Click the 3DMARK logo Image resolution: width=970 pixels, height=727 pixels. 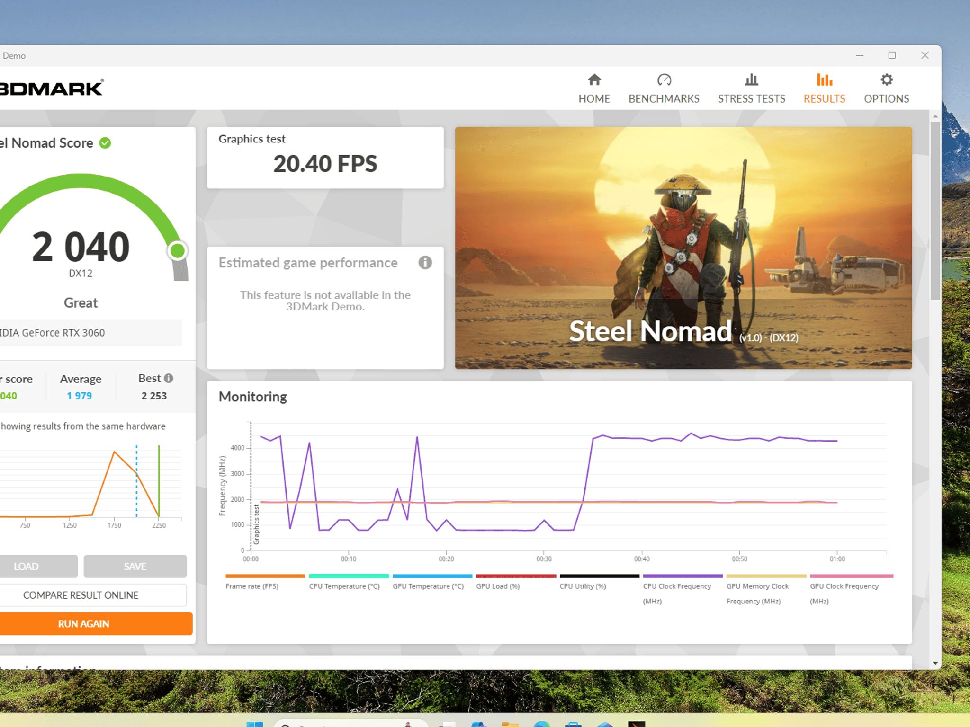51,88
